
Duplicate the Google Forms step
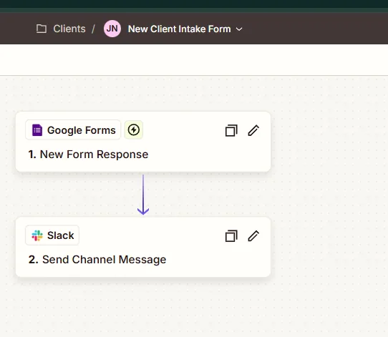click(x=231, y=130)
